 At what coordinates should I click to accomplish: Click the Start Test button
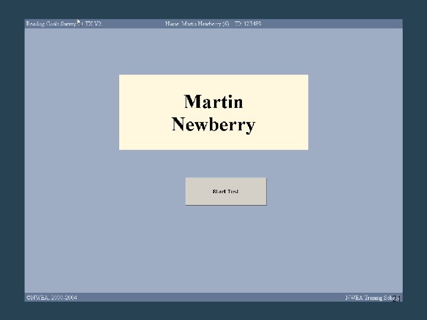tap(226, 191)
